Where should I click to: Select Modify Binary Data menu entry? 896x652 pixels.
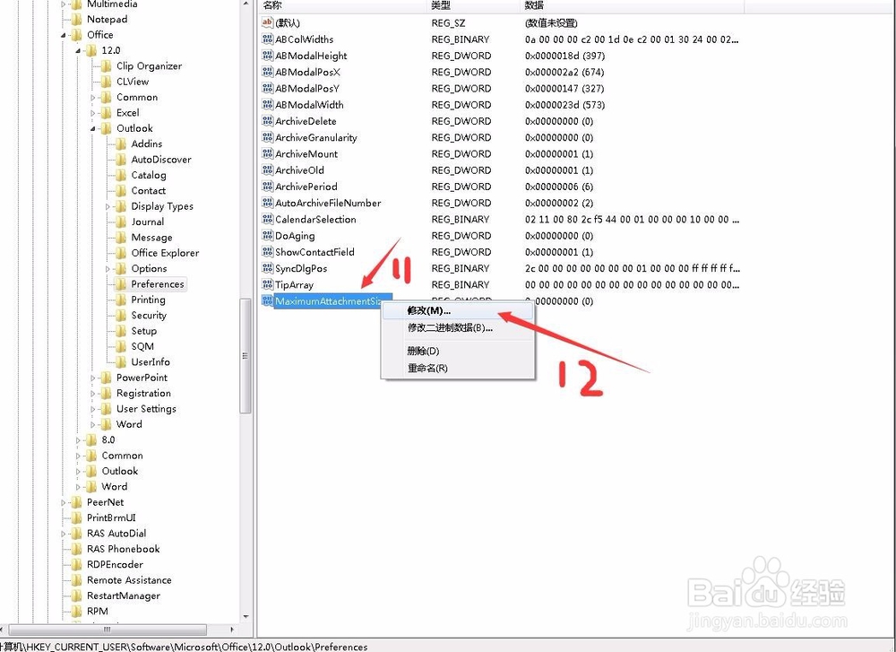click(450, 327)
